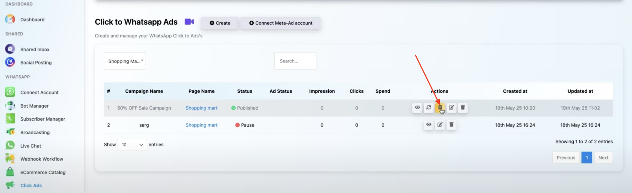
Task: Select the Click Ads menu item
Action: pyautogui.click(x=31, y=186)
